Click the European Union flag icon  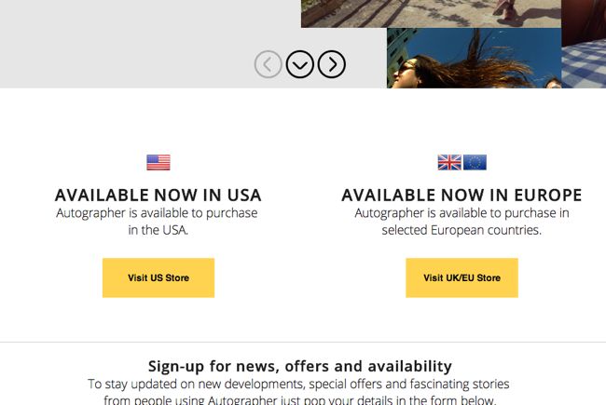coord(475,162)
